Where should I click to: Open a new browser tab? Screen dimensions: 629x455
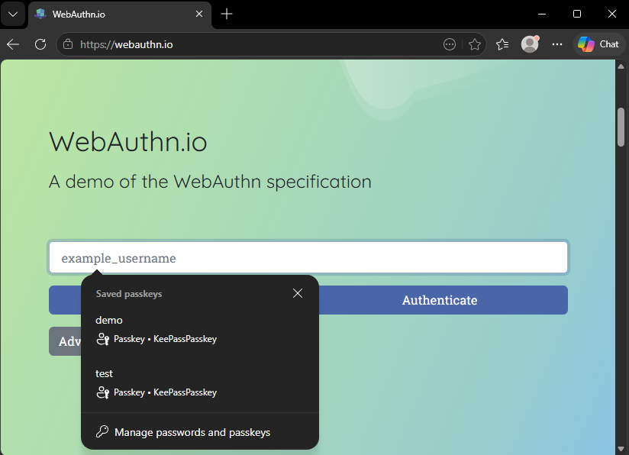pyautogui.click(x=227, y=14)
